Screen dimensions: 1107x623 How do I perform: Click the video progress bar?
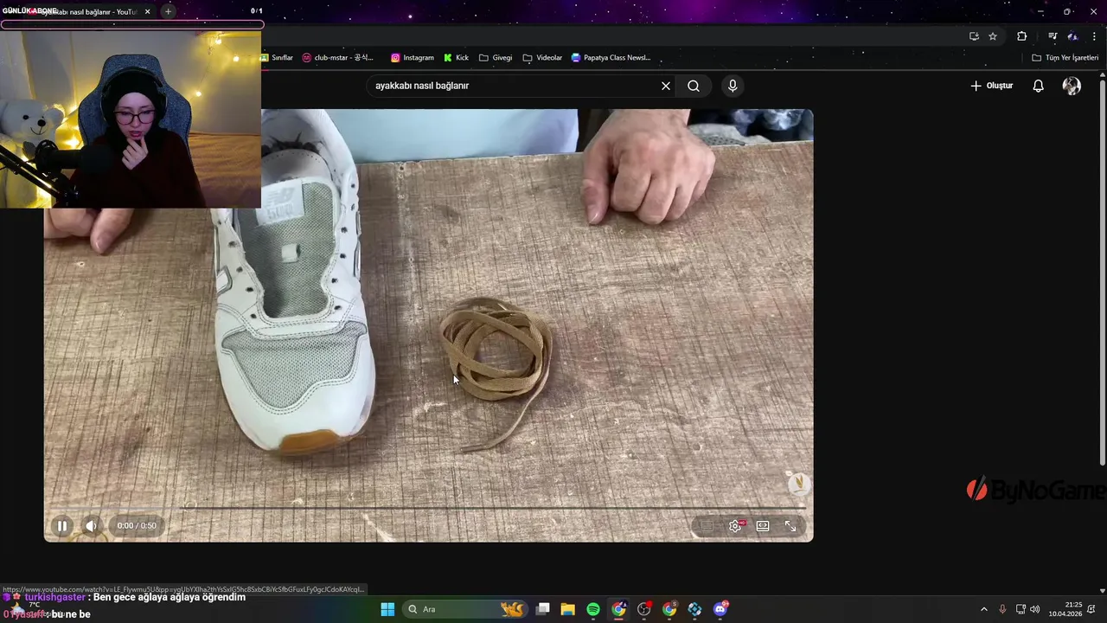(429, 507)
